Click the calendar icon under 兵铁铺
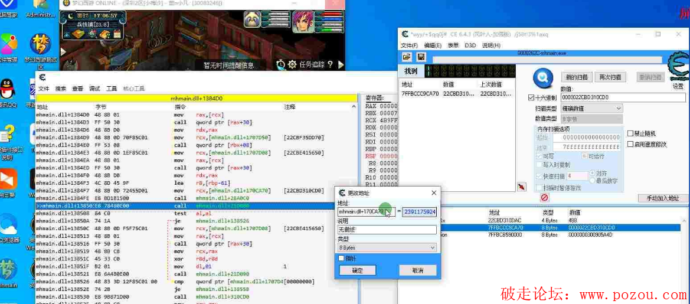Screen dimensions: 690x304 [117, 34]
